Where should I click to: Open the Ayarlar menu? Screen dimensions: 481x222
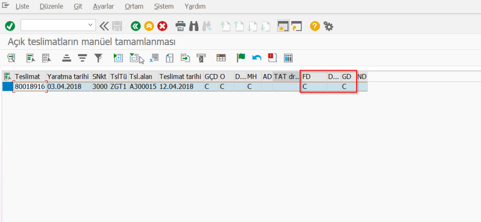coord(103,6)
